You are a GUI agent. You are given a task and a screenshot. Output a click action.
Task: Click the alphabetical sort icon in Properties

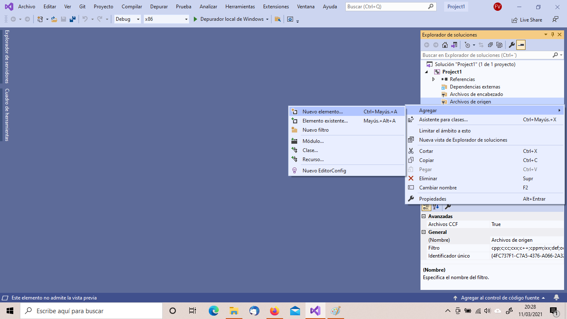click(x=436, y=207)
